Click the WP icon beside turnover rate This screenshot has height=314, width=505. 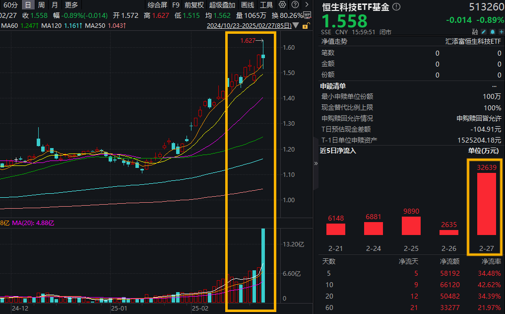(x=307, y=15)
